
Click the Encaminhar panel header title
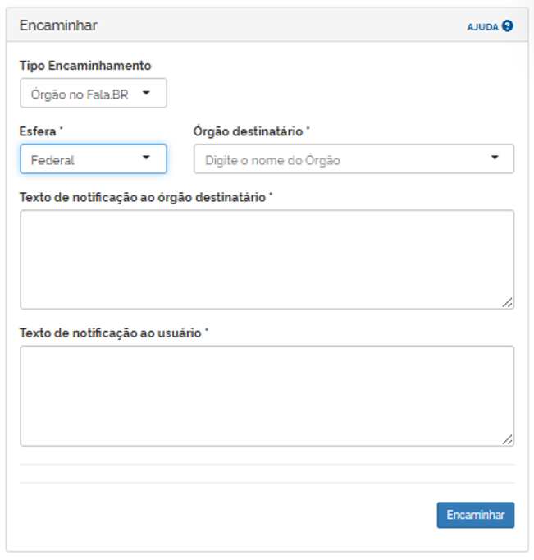(58, 25)
